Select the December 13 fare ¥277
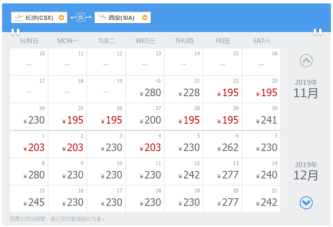Viewport: 333px width, 227px height. (223, 171)
